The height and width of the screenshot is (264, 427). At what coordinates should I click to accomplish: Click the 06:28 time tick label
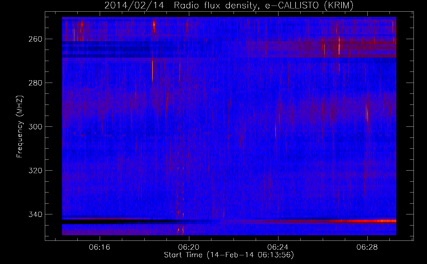[x=367, y=247]
